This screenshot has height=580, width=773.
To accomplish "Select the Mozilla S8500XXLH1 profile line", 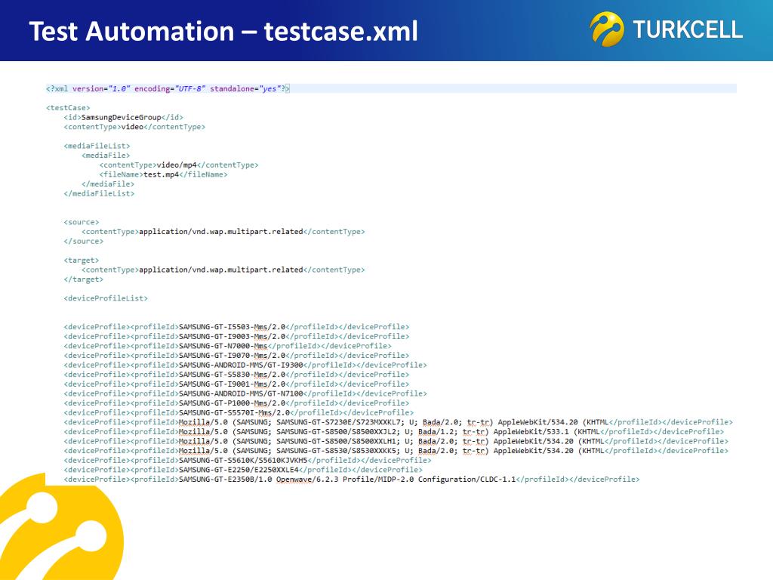I will pos(396,441).
